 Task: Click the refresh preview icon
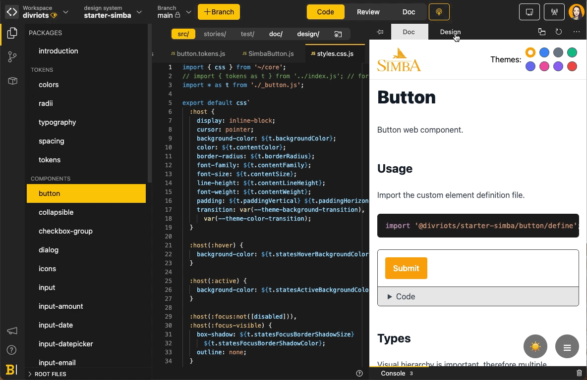click(559, 32)
